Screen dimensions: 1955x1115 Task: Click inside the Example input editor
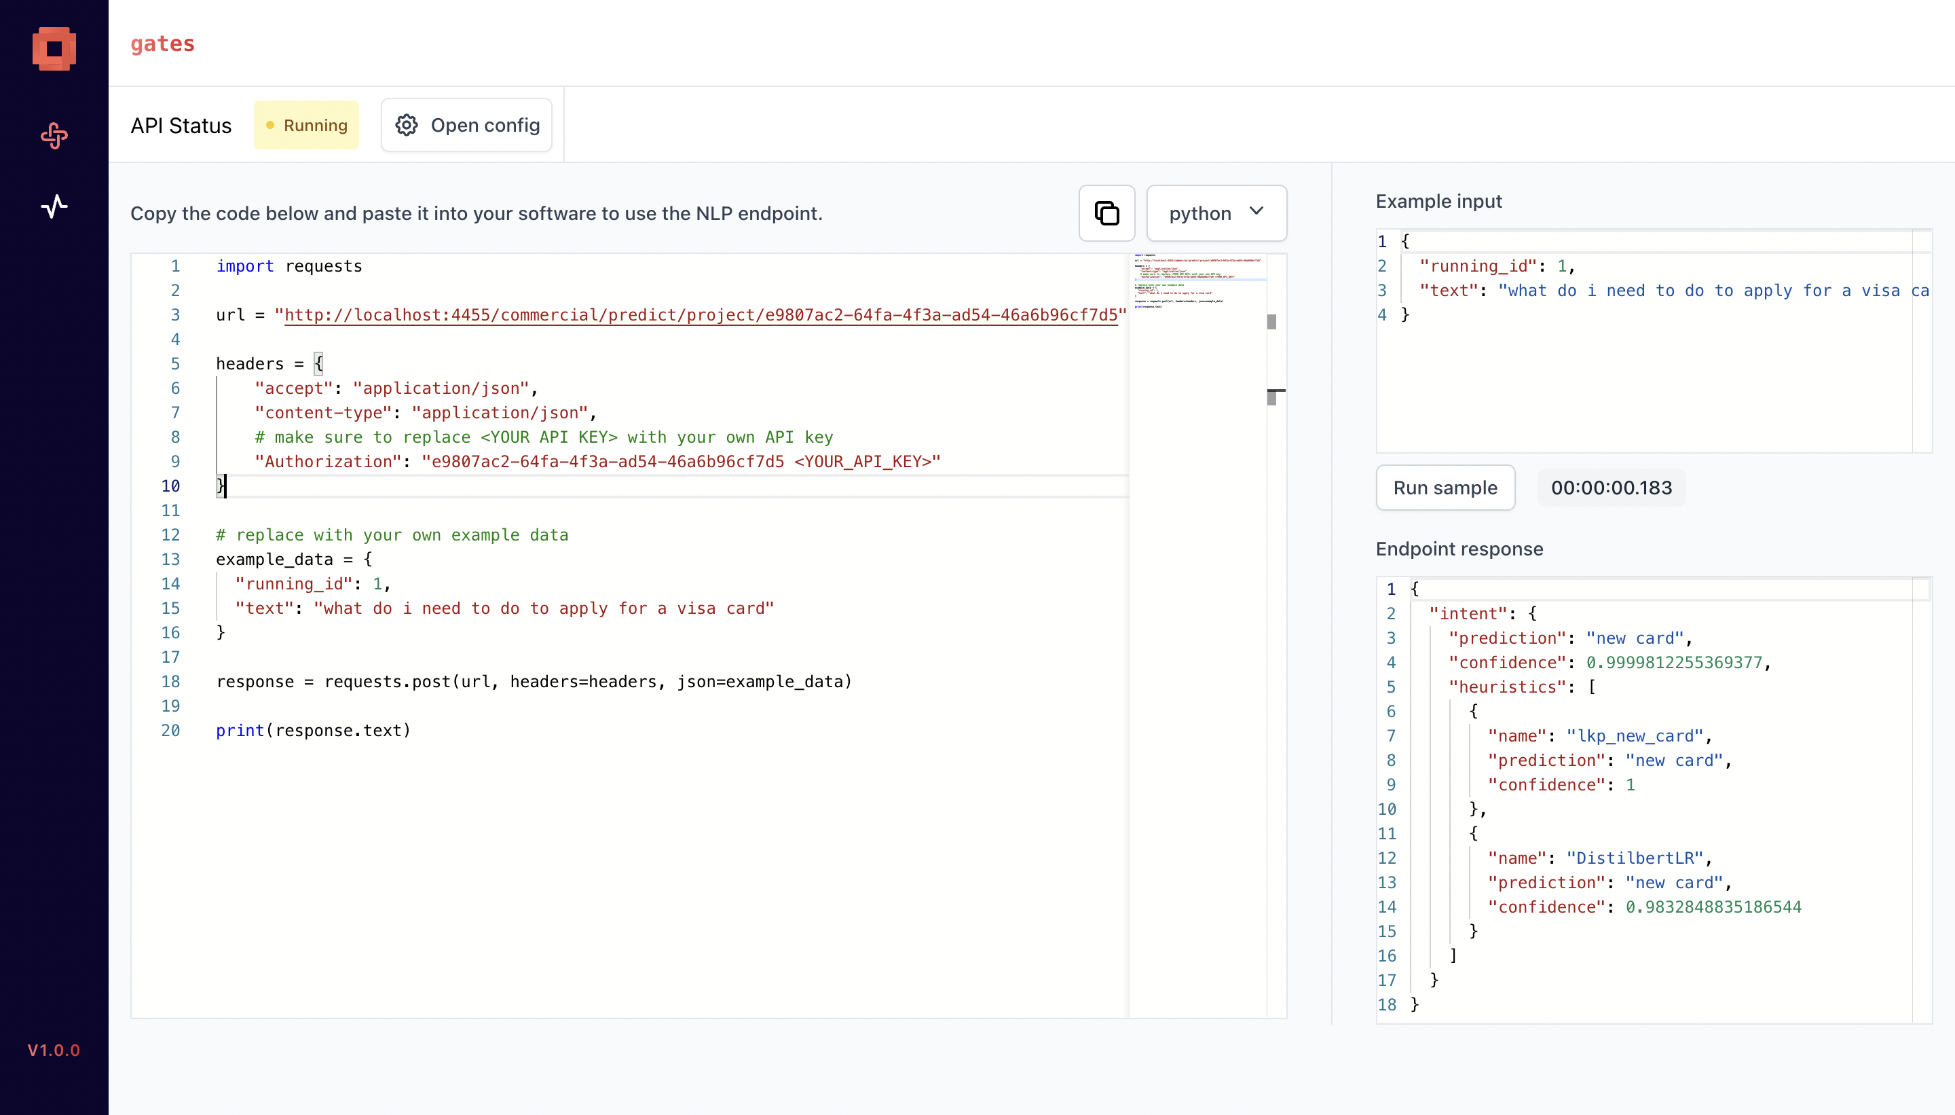1654,341
